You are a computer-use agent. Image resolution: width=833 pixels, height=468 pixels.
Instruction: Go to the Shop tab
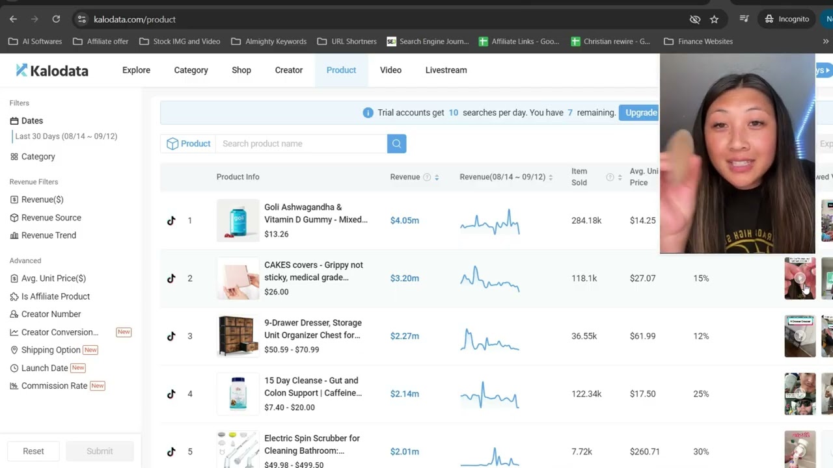point(241,70)
